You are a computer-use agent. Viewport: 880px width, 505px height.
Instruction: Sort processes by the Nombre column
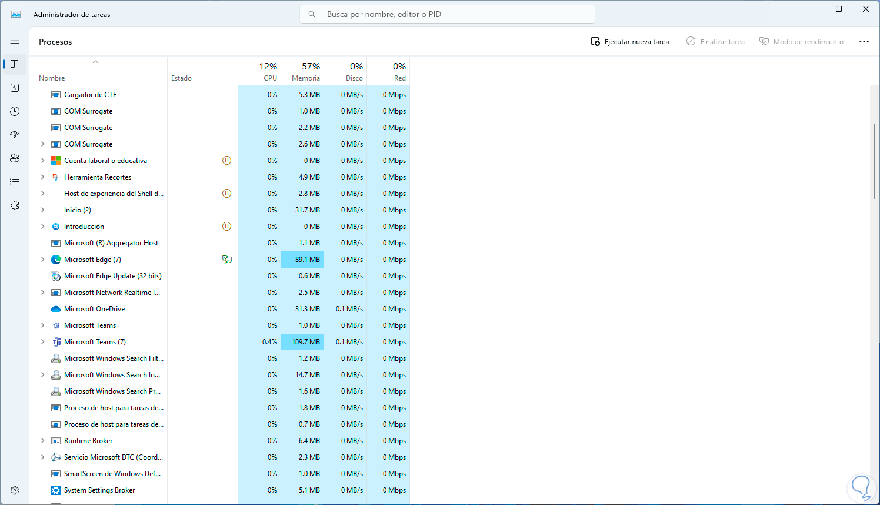click(x=99, y=71)
